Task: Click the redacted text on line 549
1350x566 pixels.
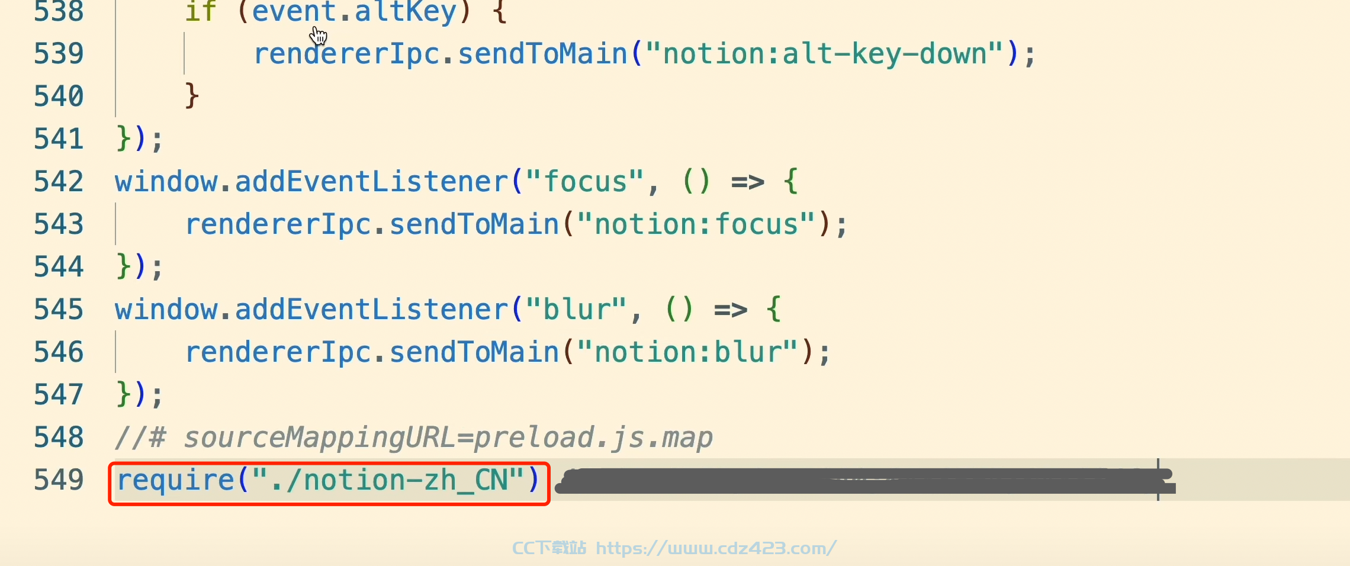Action: (865, 481)
